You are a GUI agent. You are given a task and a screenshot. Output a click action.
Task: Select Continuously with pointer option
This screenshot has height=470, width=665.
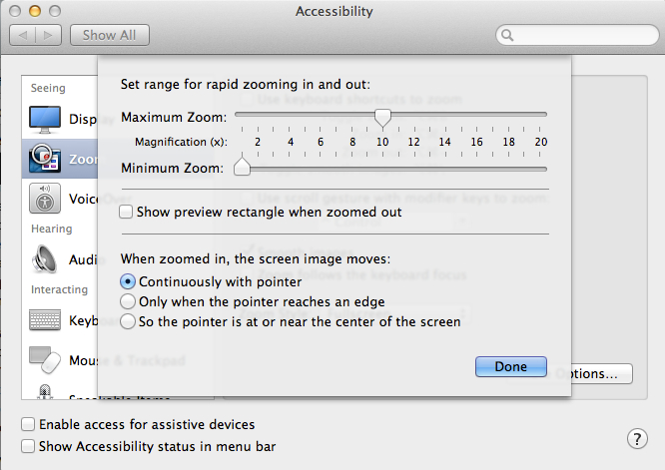click(127, 282)
